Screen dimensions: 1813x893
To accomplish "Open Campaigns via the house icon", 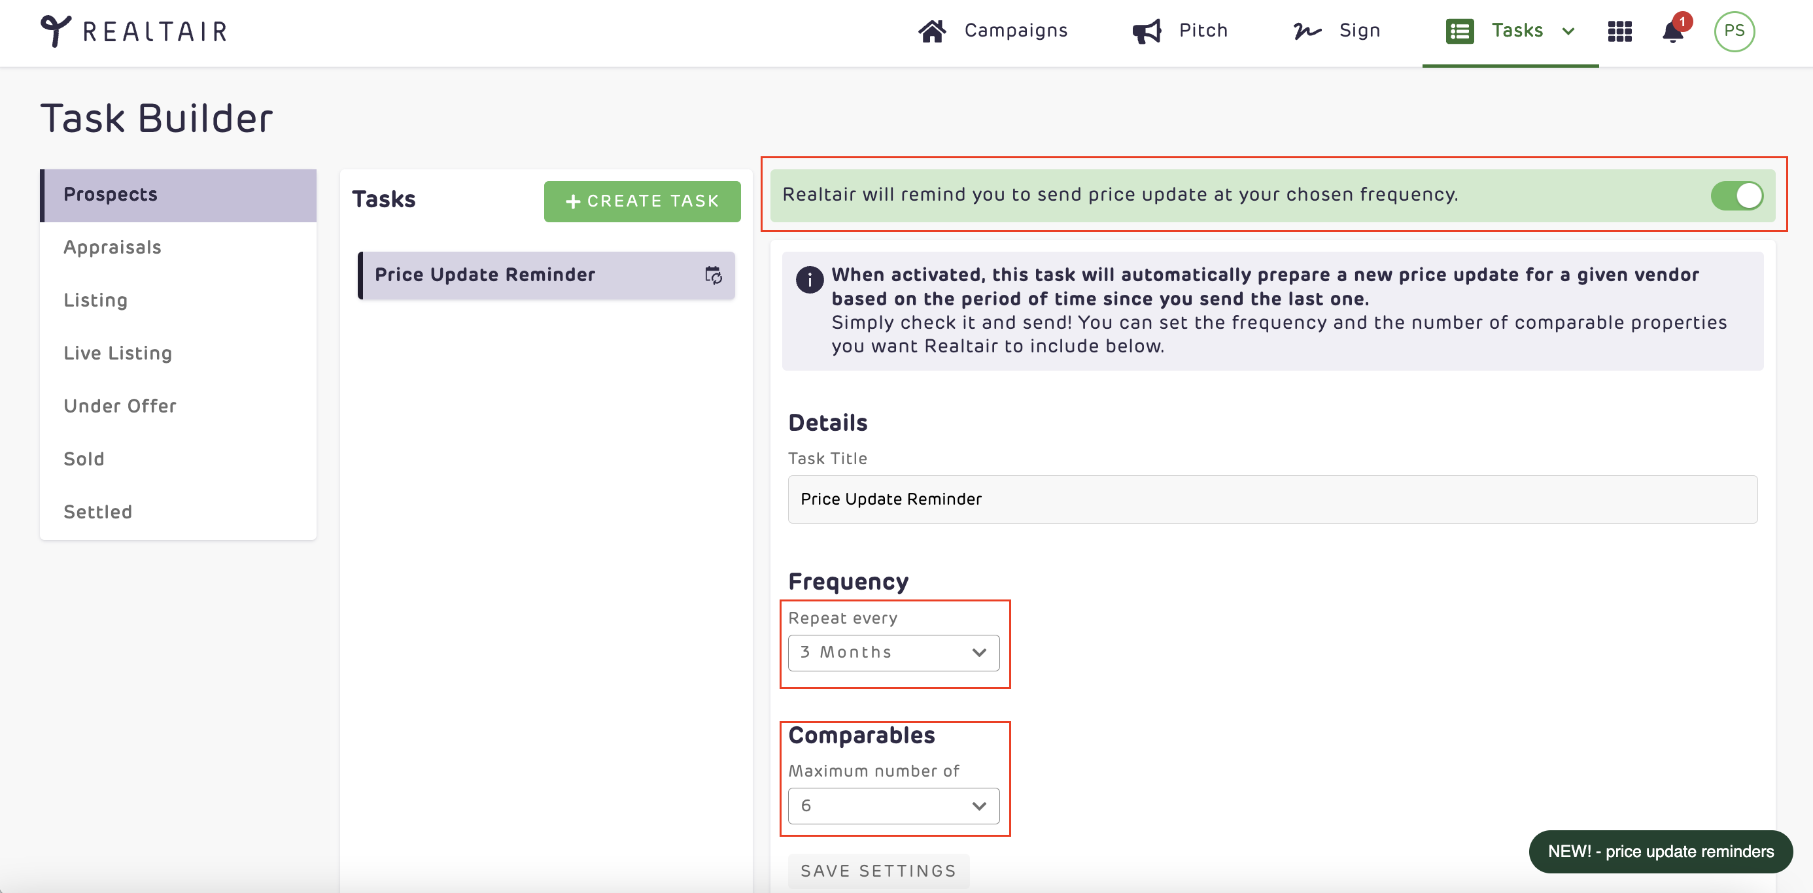I will (x=932, y=31).
